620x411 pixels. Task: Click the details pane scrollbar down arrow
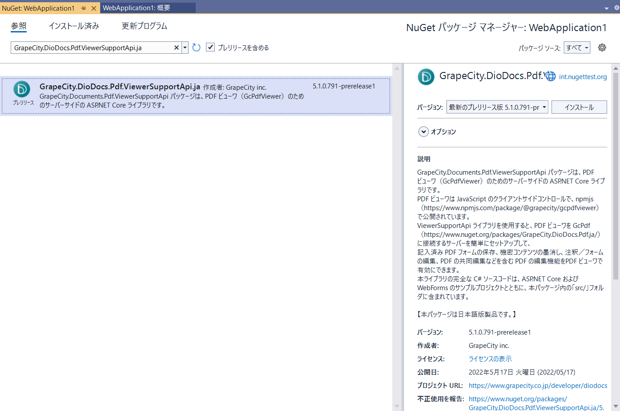616,406
